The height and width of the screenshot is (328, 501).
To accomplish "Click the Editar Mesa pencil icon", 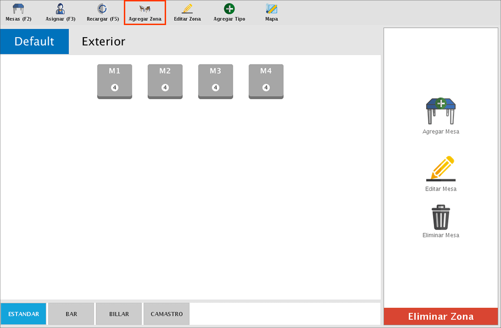I will [441, 168].
